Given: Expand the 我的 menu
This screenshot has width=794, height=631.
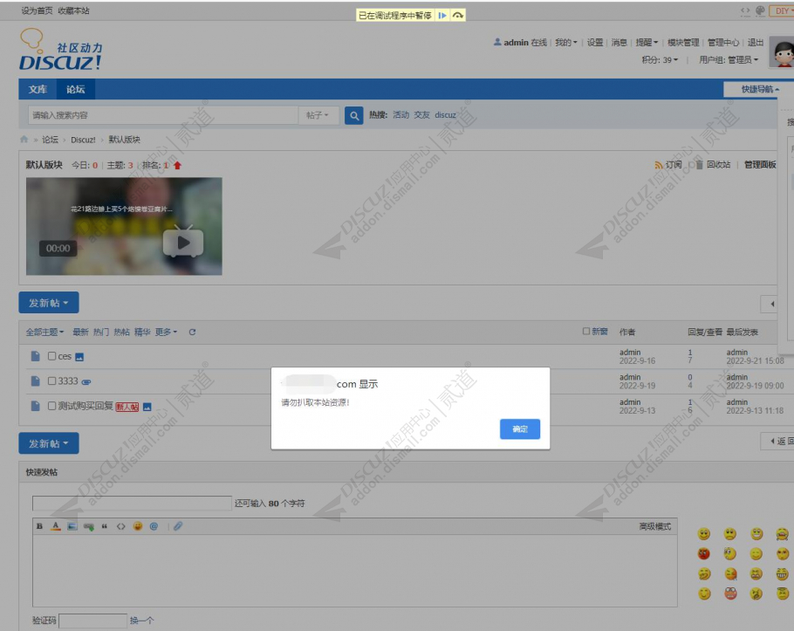Looking at the screenshot, I should pyautogui.click(x=565, y=43).
